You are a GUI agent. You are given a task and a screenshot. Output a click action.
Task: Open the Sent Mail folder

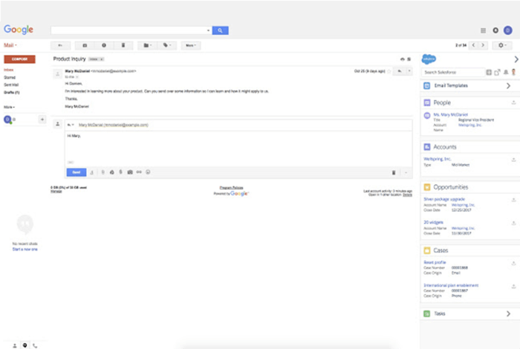[x=11, y=85]
